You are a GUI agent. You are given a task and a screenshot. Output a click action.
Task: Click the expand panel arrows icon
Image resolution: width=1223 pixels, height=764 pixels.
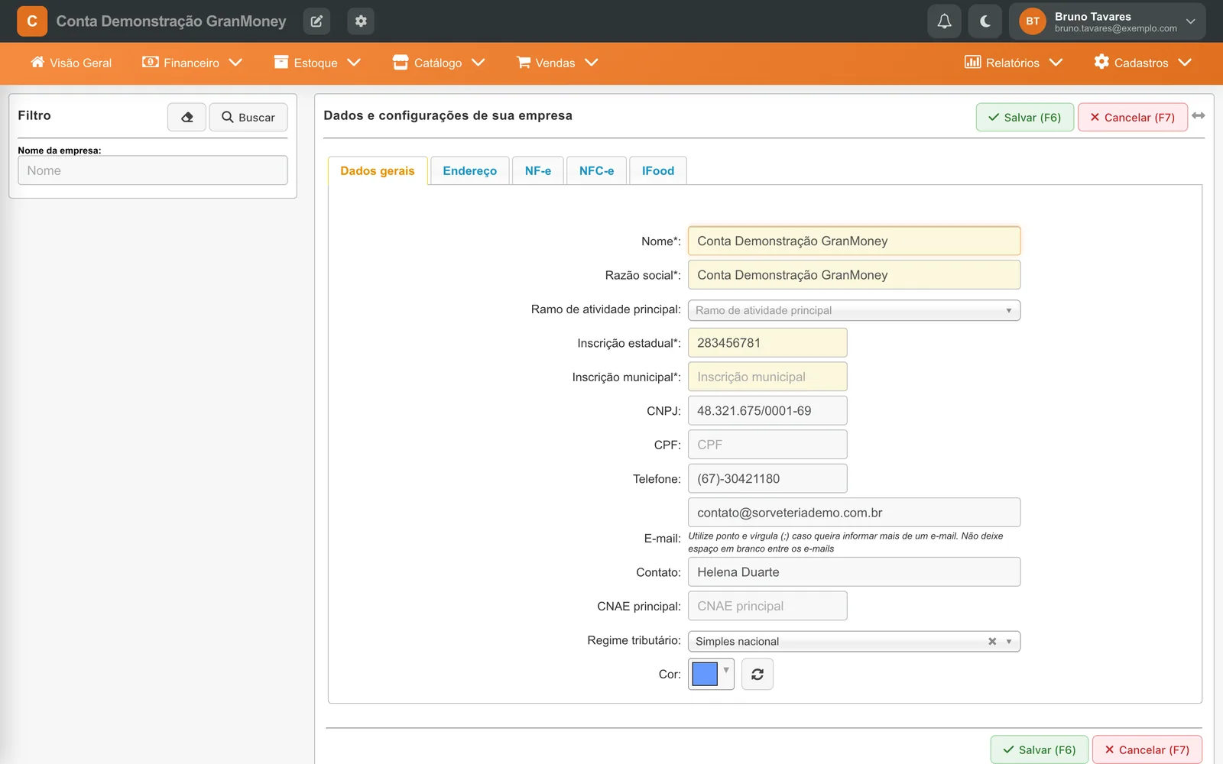(x=1198, y=115)
